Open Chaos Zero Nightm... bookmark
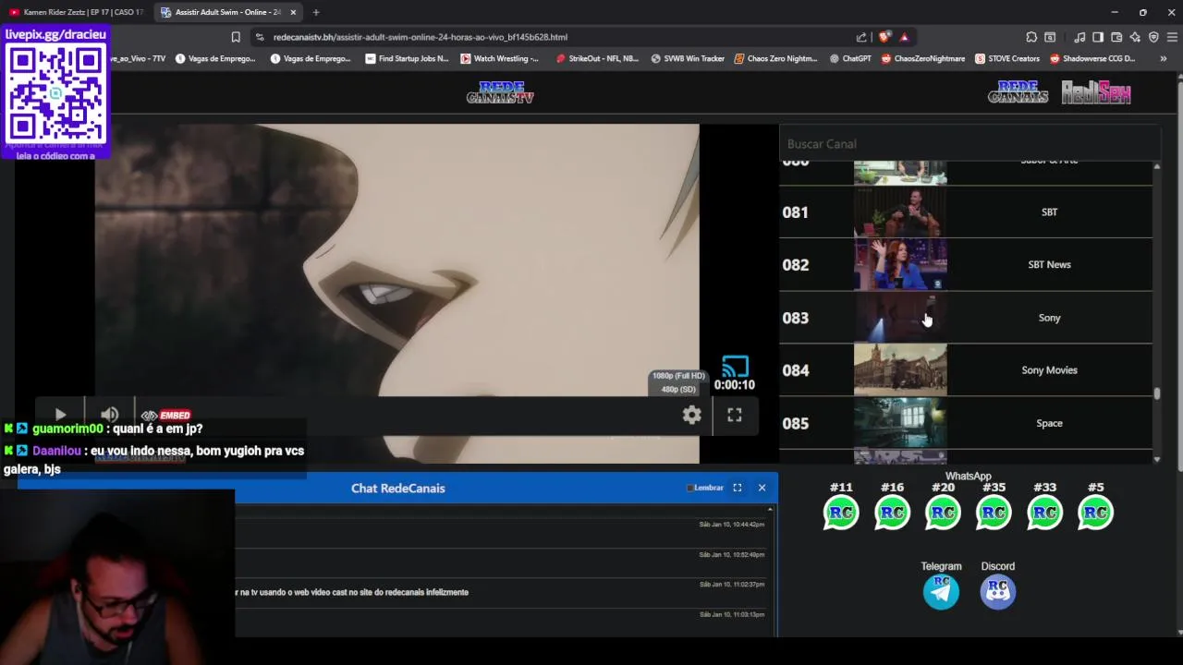Viewport: 1183px width, 665px height. point(776,58)
